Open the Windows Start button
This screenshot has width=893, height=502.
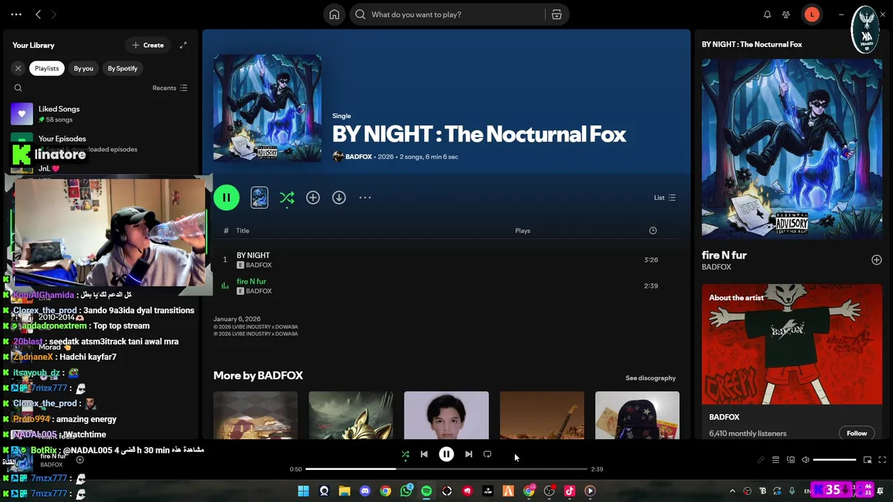tap(303, 492)
